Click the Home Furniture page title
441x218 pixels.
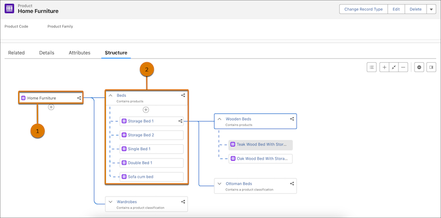(38, 11)
